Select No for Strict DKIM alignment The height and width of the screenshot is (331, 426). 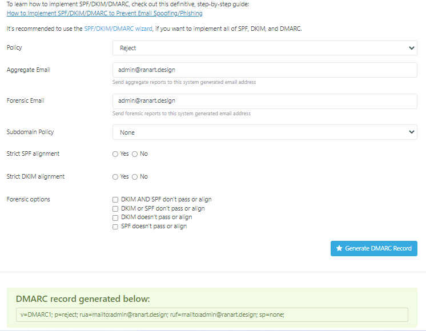coord(135,177)
